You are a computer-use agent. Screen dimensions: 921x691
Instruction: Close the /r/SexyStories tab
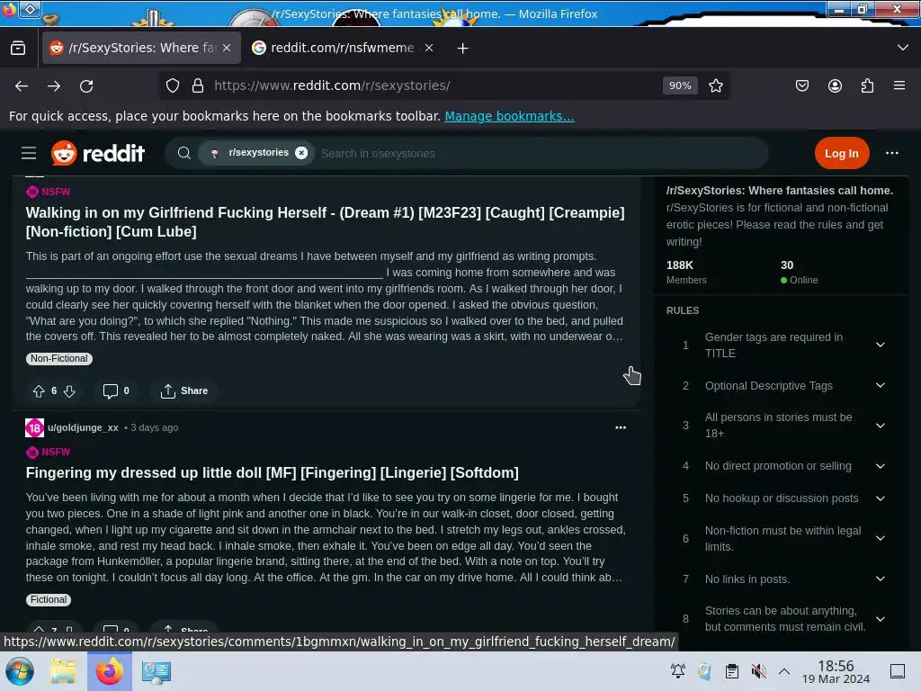click(x=227, y=49)
